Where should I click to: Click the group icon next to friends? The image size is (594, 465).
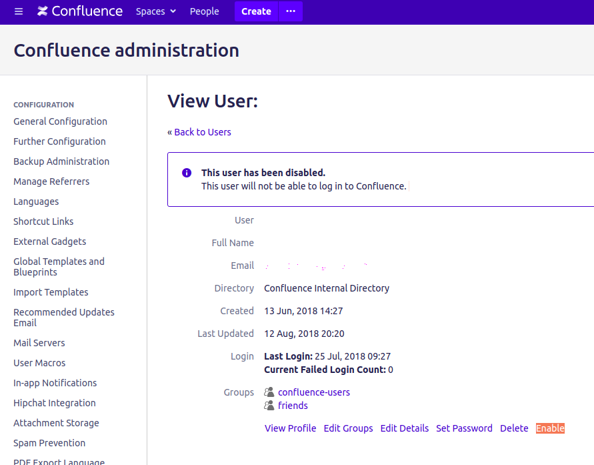coord(269,406)
